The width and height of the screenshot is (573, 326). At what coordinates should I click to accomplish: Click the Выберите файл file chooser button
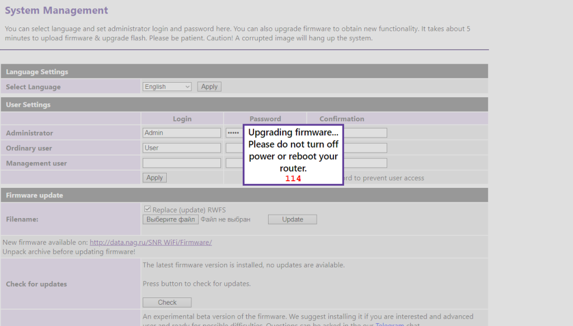pos(171,219)
